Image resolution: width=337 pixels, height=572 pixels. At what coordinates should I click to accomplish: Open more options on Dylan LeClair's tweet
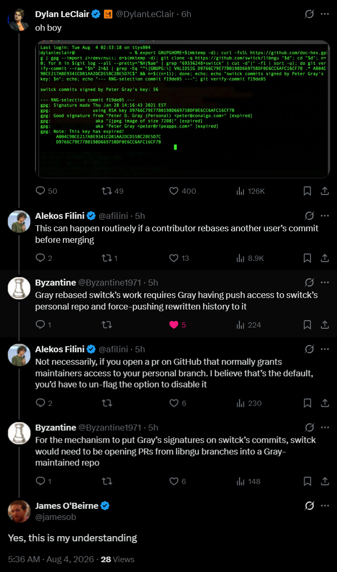coord(325,14)
